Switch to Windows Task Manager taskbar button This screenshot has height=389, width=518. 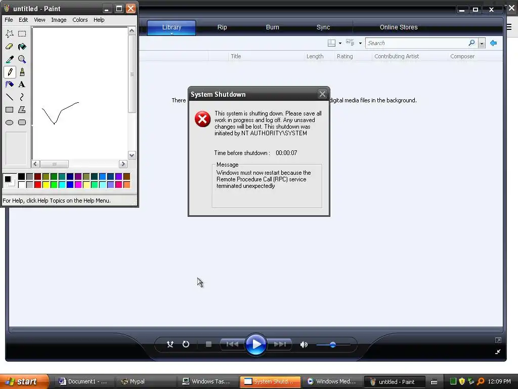click(208, 381)
